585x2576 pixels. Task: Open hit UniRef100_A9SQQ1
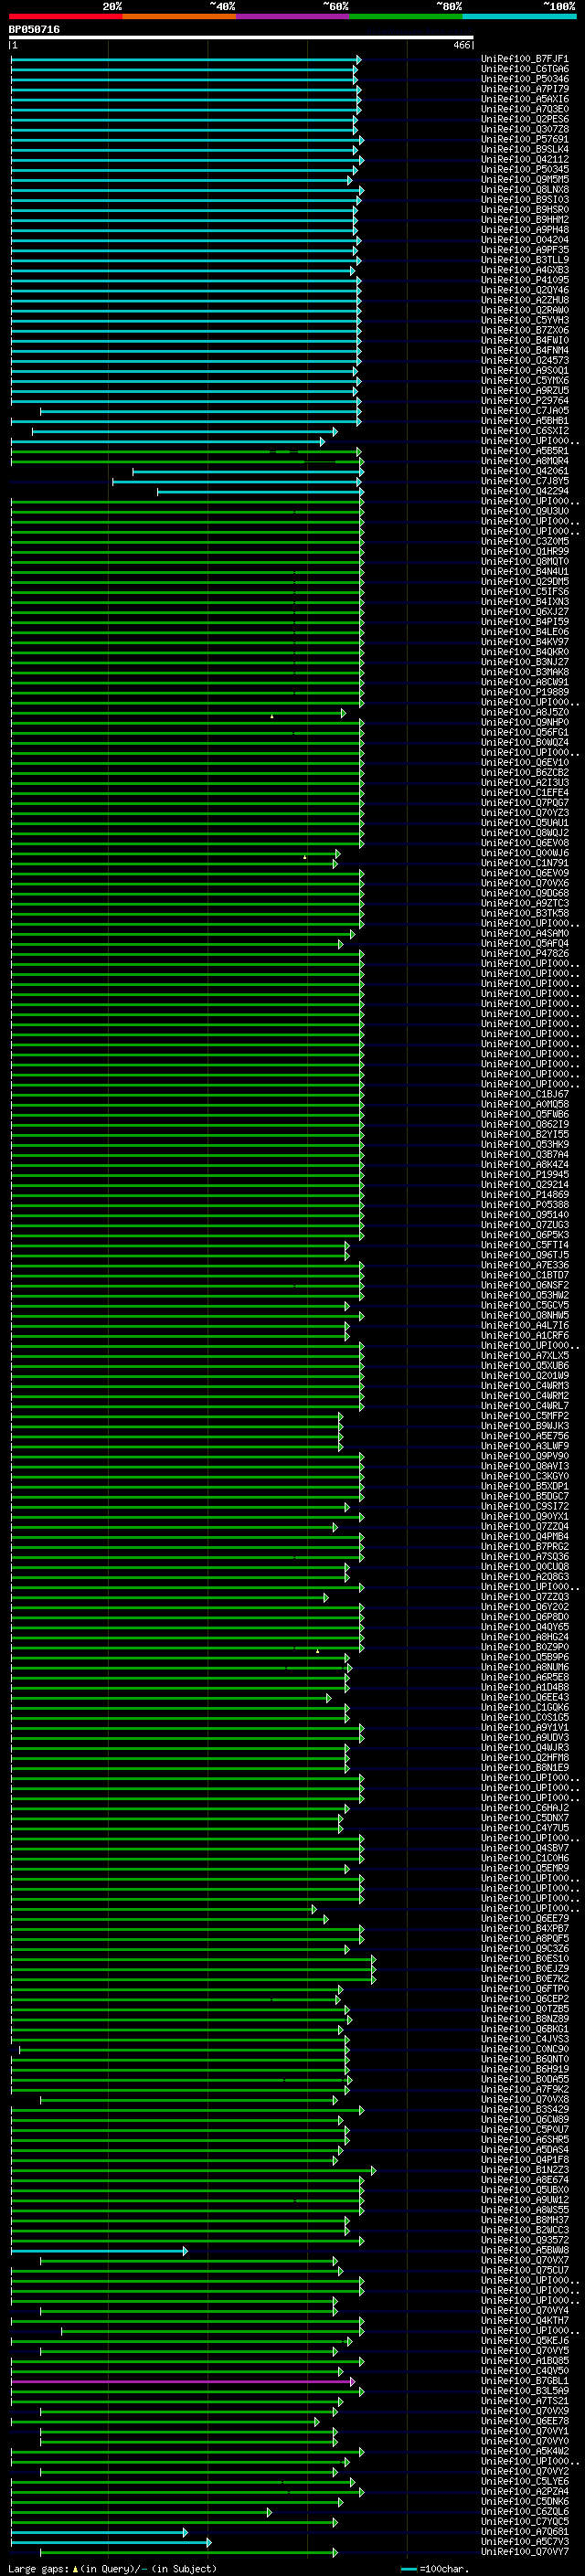pyautogui.click(x=524, y=371)
